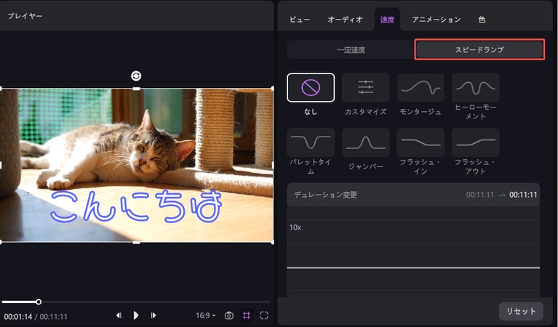Select the スピードランプ mode
The image size is (558, 327).
click(479, 49)
